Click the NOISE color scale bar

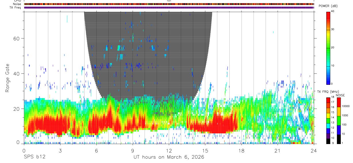[338, 120]
